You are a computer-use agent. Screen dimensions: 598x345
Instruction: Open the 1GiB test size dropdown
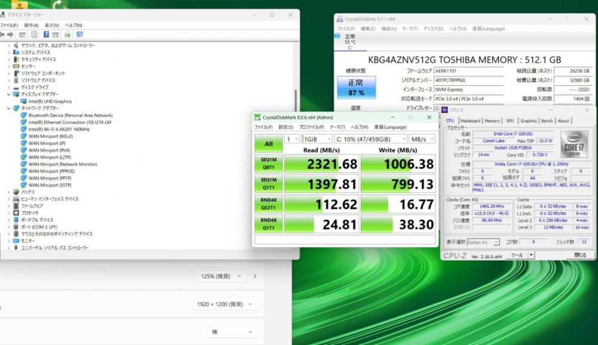[317, 139]
